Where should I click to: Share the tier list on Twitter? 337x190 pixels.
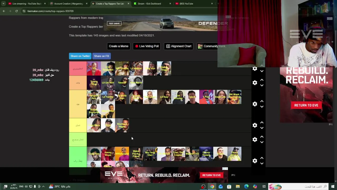coord(80,56)
